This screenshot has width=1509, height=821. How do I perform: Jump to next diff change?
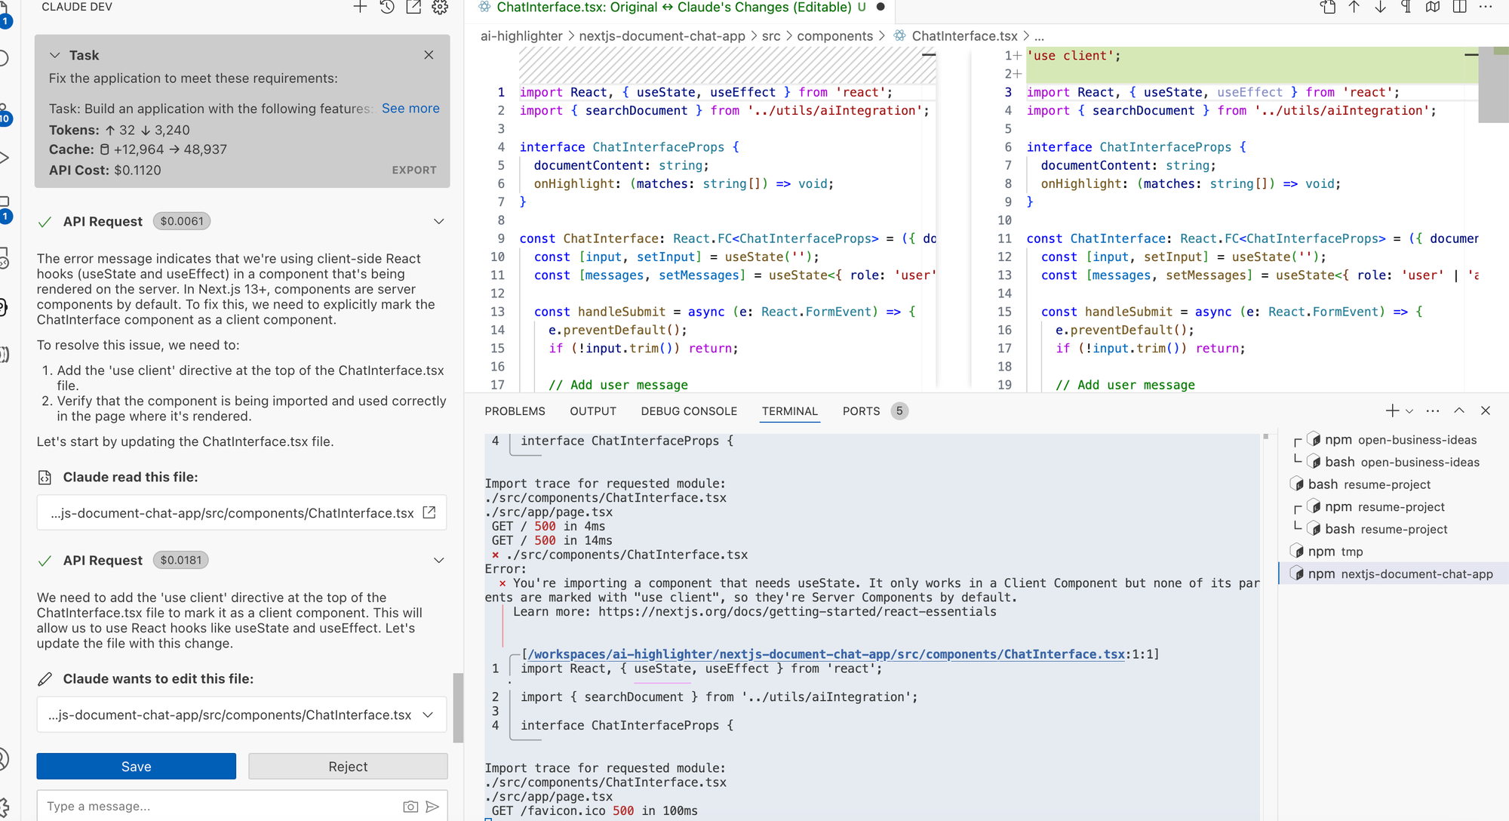coord(1380,8)
